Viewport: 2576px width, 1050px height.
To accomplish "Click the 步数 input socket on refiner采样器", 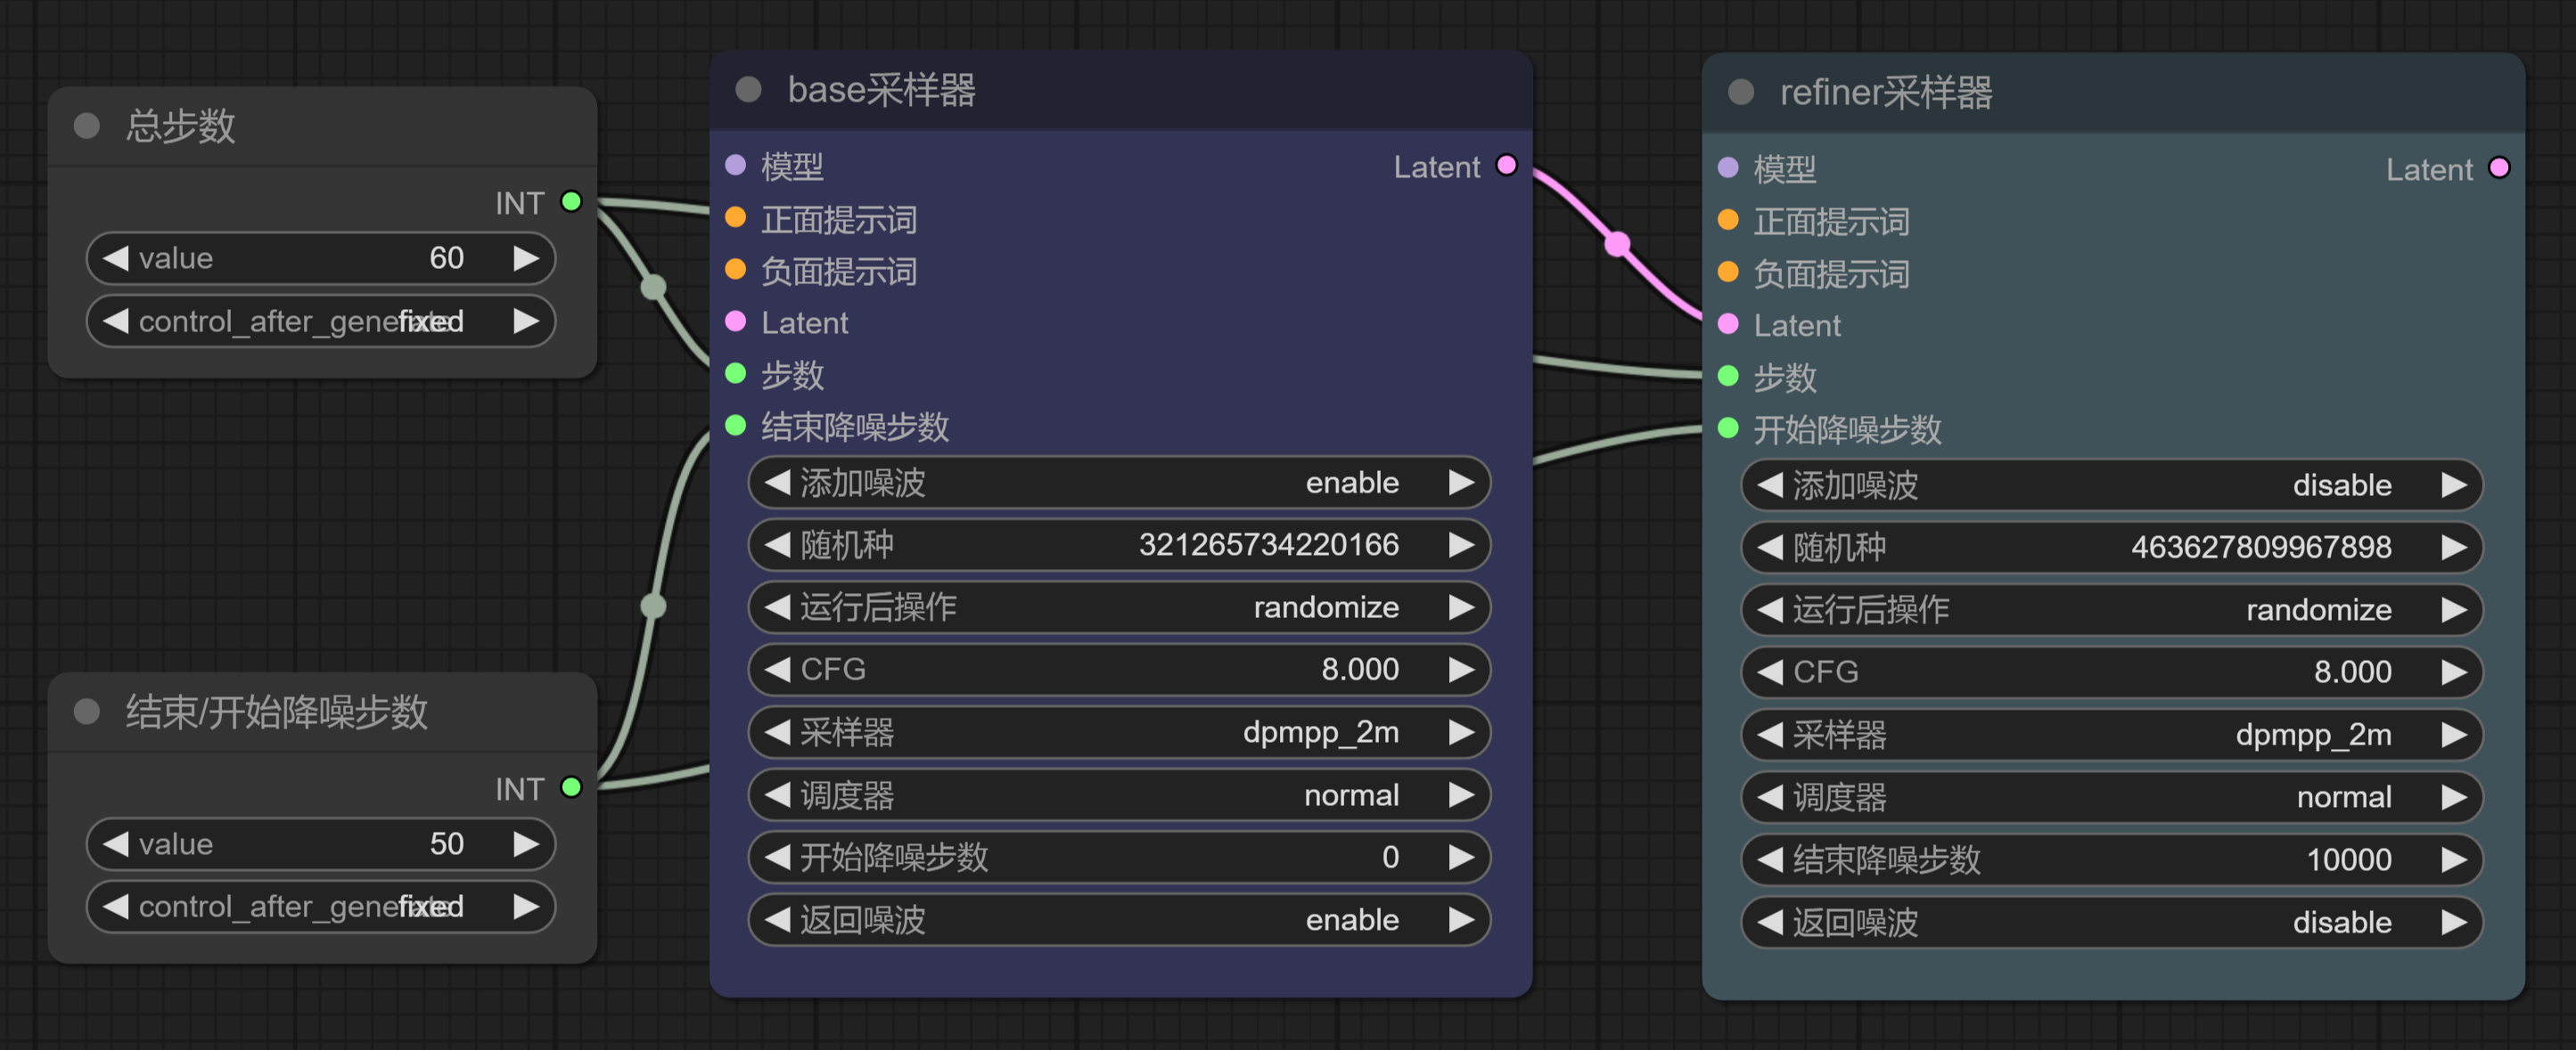I will pos(1728,377).
